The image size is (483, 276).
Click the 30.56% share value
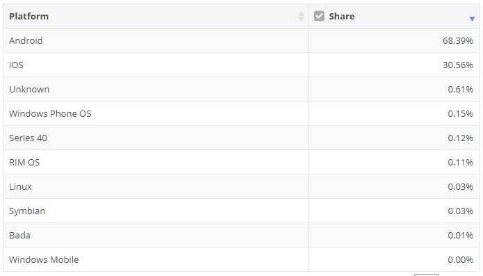458,65
